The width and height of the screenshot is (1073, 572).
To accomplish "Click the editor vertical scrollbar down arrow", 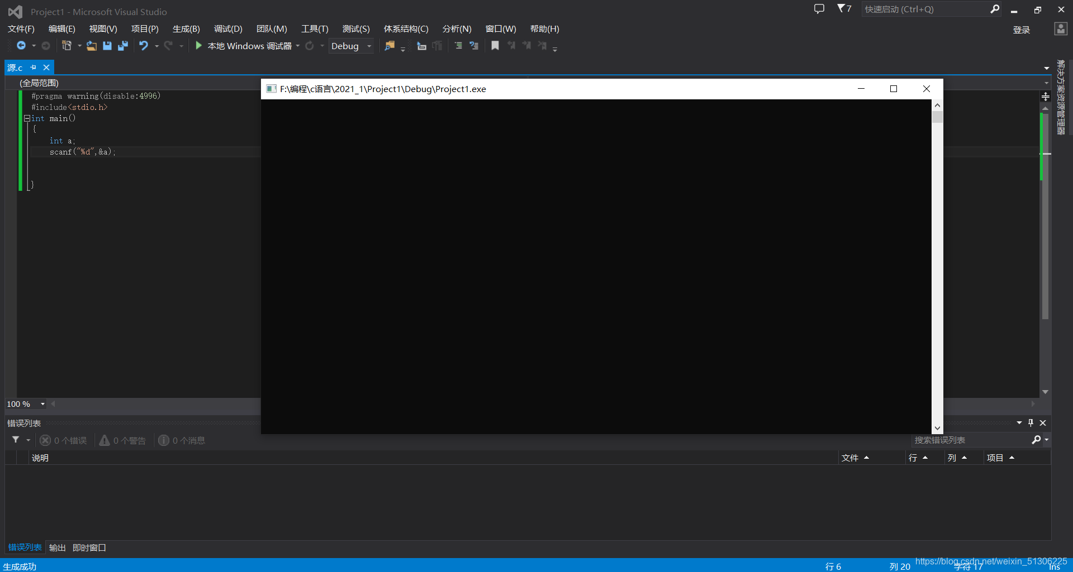I will pyautogui.click(x=1045, y=392).
